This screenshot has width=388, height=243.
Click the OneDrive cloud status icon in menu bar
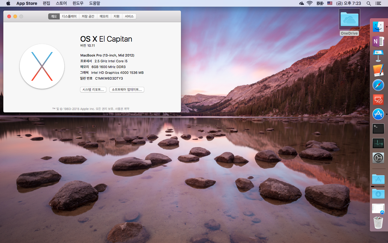pyautogui.click(x=302, y=3)
